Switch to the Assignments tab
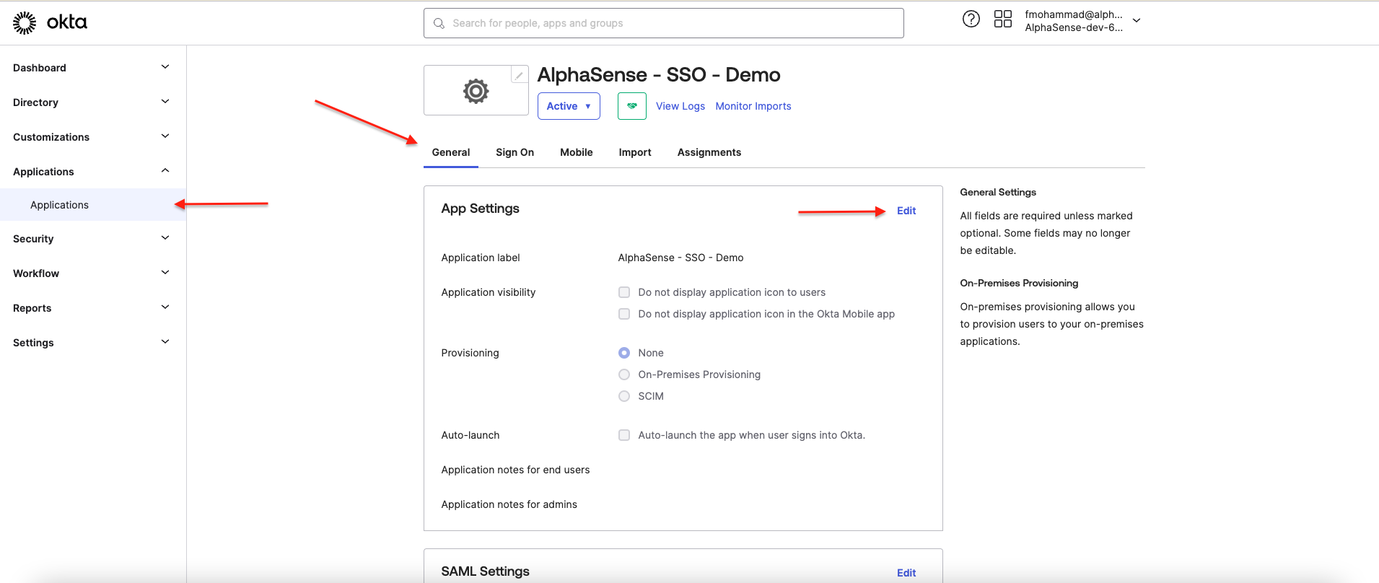Viewport: 1379px width, 583px height. [x=709, y=152]
